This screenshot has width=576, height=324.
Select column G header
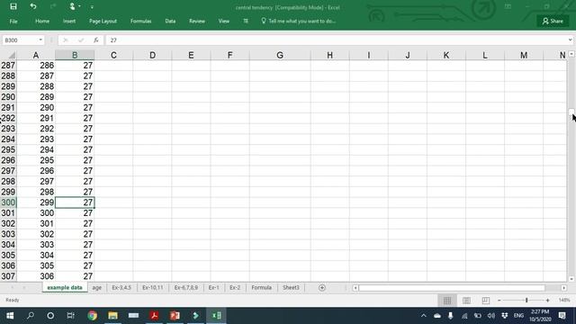[280, 55]
